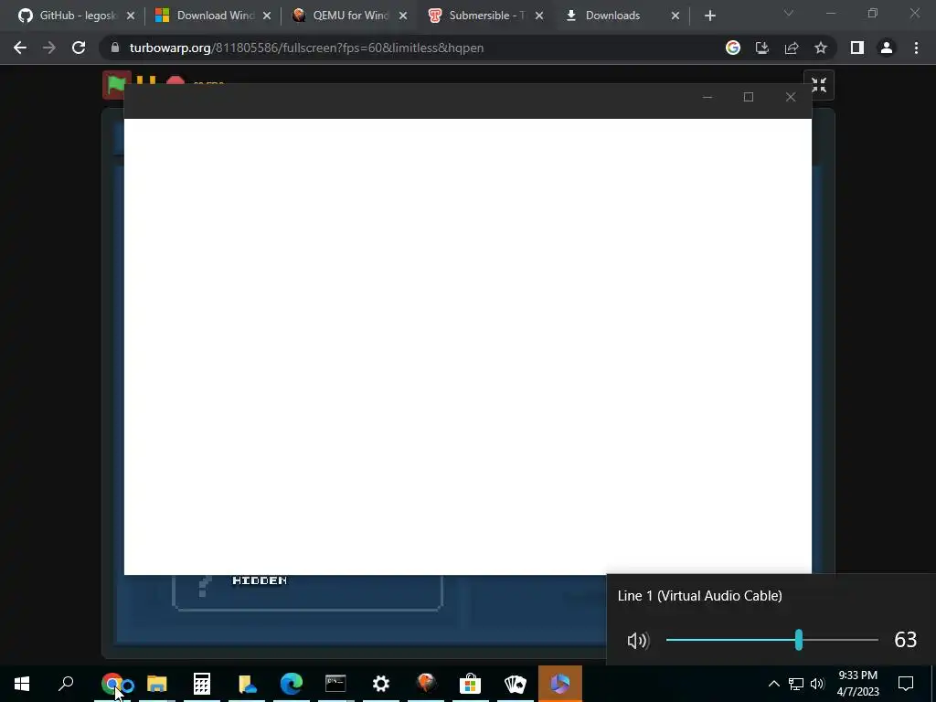936x702 pixels.
Task: Open a new browser tab
Action: [709, 16]
